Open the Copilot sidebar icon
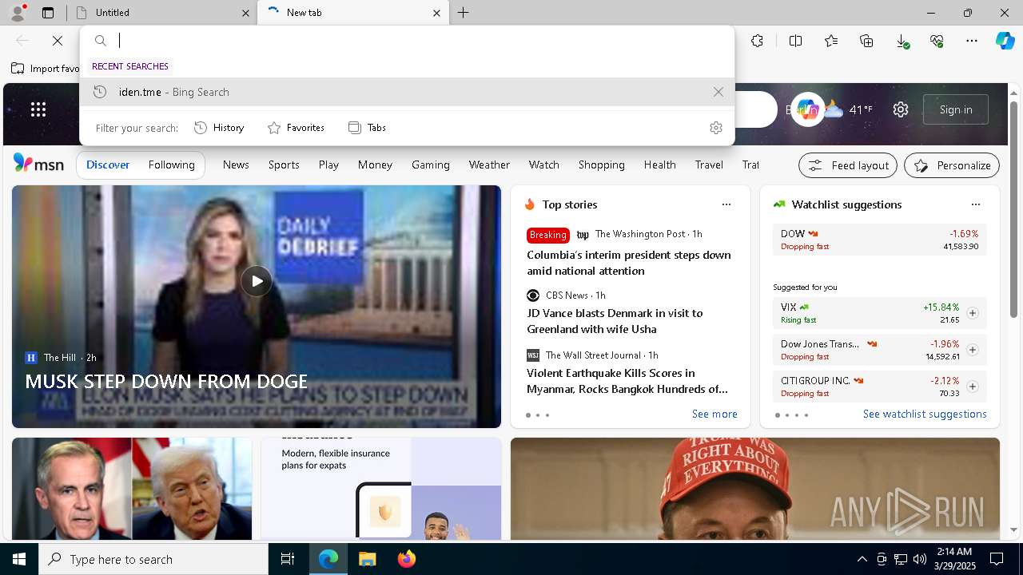 click(1005, 41)
